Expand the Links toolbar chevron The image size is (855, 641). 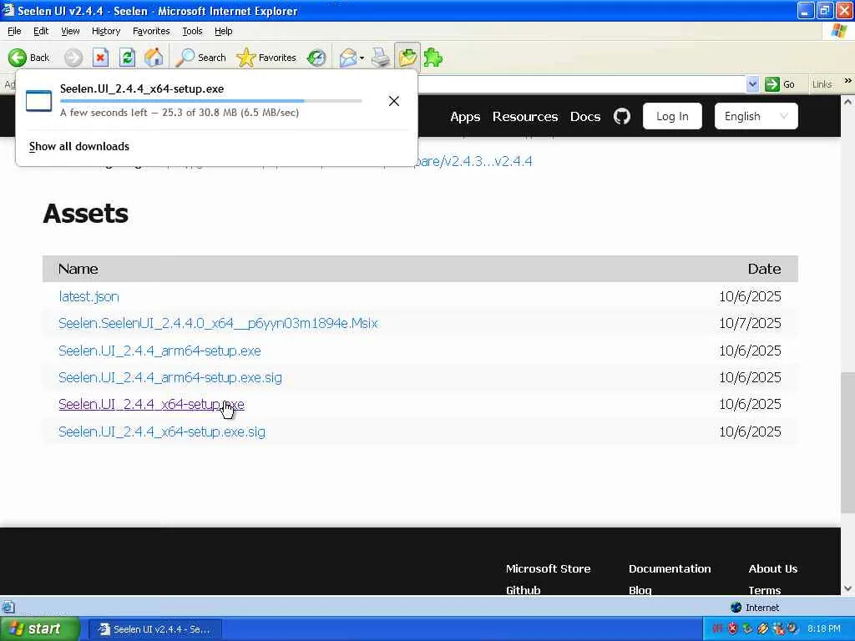pyautogui.click(x=847, y=81)
